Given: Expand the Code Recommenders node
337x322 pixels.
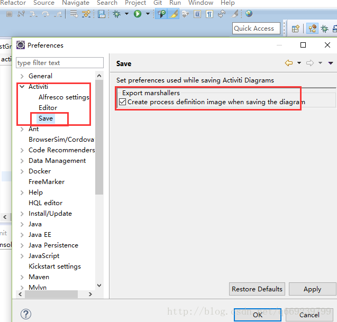Looking at the screenshot, I should click(22, 150).
